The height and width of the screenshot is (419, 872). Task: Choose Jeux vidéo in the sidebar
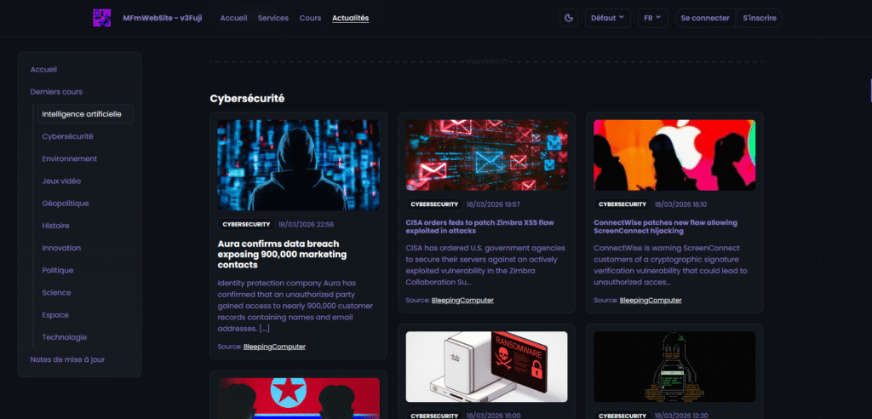61,181
